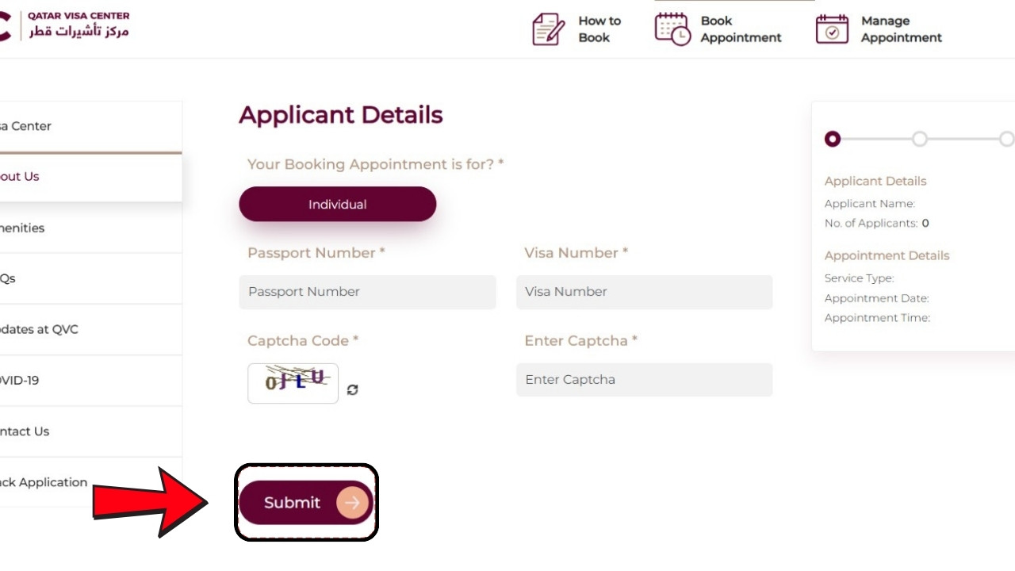This screenshot has width=1015, height=571.
Task: Click the Enter Captcha input field
Action: coord(644,380)
